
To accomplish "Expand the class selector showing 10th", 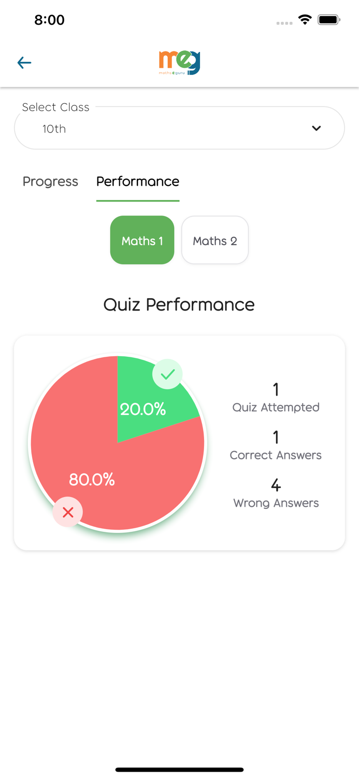I will tap(179, 128).
